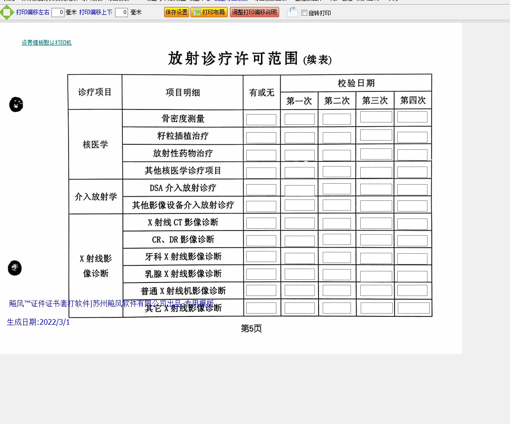Click the 核医学 category cell
Viewport: 510px width, 424px height.
96,144
